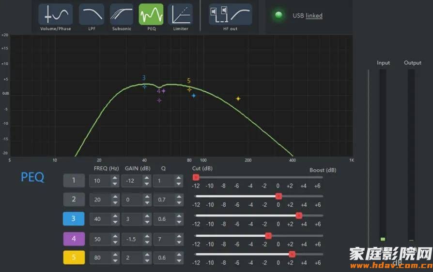Select the PEQ equalizer icon
The image size is (433, 272).
tap(151, 14)
